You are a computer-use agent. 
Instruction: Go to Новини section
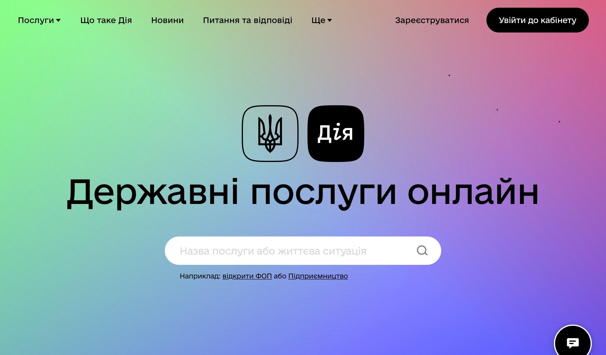pyautogui.click(x=167, y=20)
